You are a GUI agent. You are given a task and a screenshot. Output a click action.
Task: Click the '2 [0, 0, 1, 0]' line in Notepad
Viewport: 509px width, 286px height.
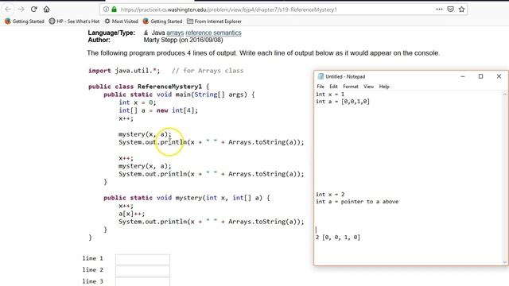pos(337,237)
